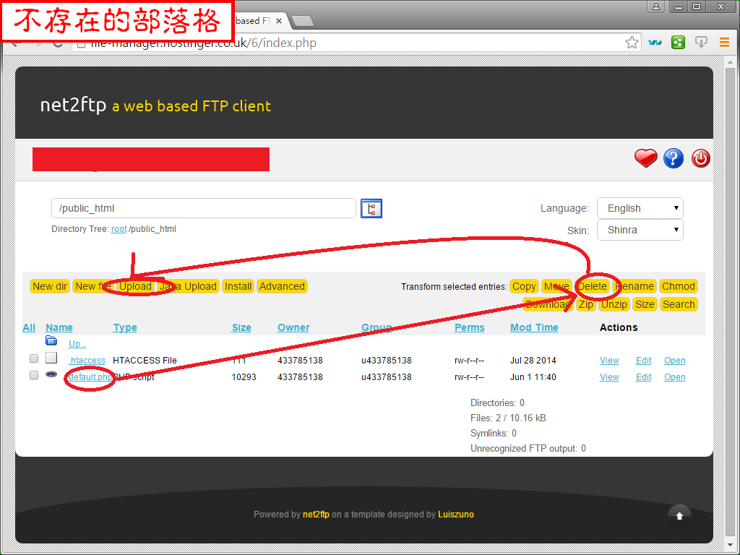Sort by the Name column header
Image resolution: width=740 pixels, height=555 pixels.
click(x=59, y=327)
